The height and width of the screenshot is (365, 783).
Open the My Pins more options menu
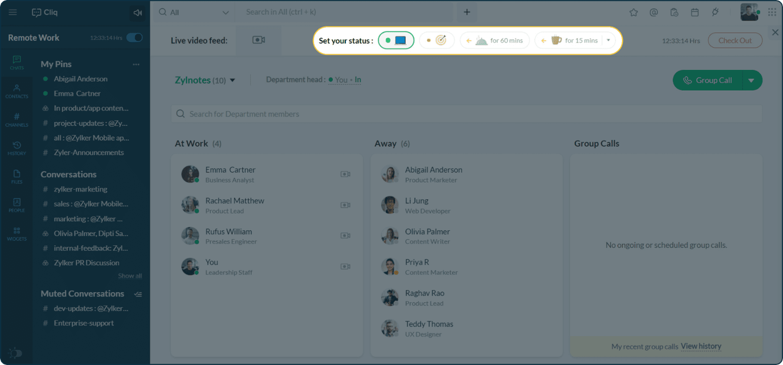pyautogui.click(x=136, y=64)
